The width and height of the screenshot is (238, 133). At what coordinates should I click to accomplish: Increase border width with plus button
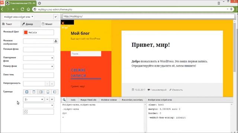coord(52,99)
